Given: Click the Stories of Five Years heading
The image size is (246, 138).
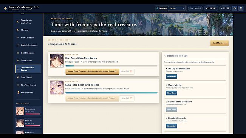Looking at the screenshot, I should click(x=177, y=56).
